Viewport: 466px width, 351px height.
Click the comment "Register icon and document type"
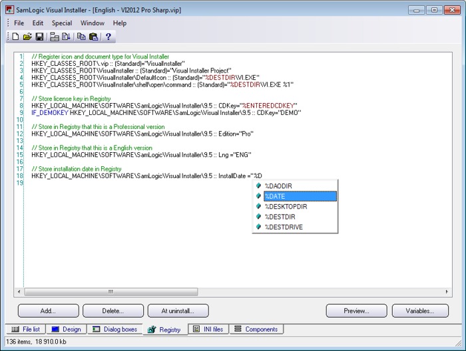coord(100,57)
